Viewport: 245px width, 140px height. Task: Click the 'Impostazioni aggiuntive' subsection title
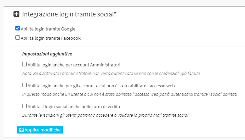47,54
